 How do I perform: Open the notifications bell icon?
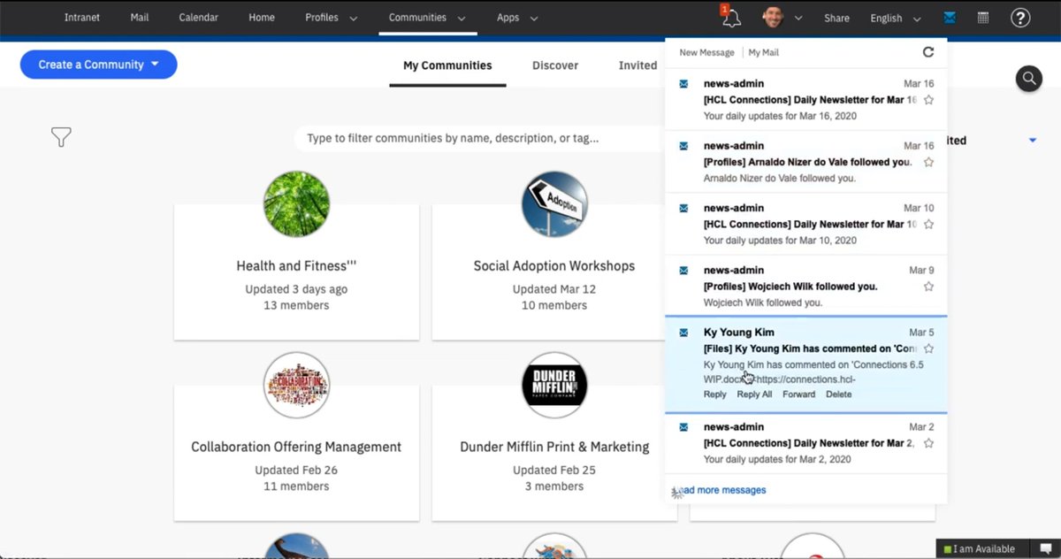[x=730, y=17]
